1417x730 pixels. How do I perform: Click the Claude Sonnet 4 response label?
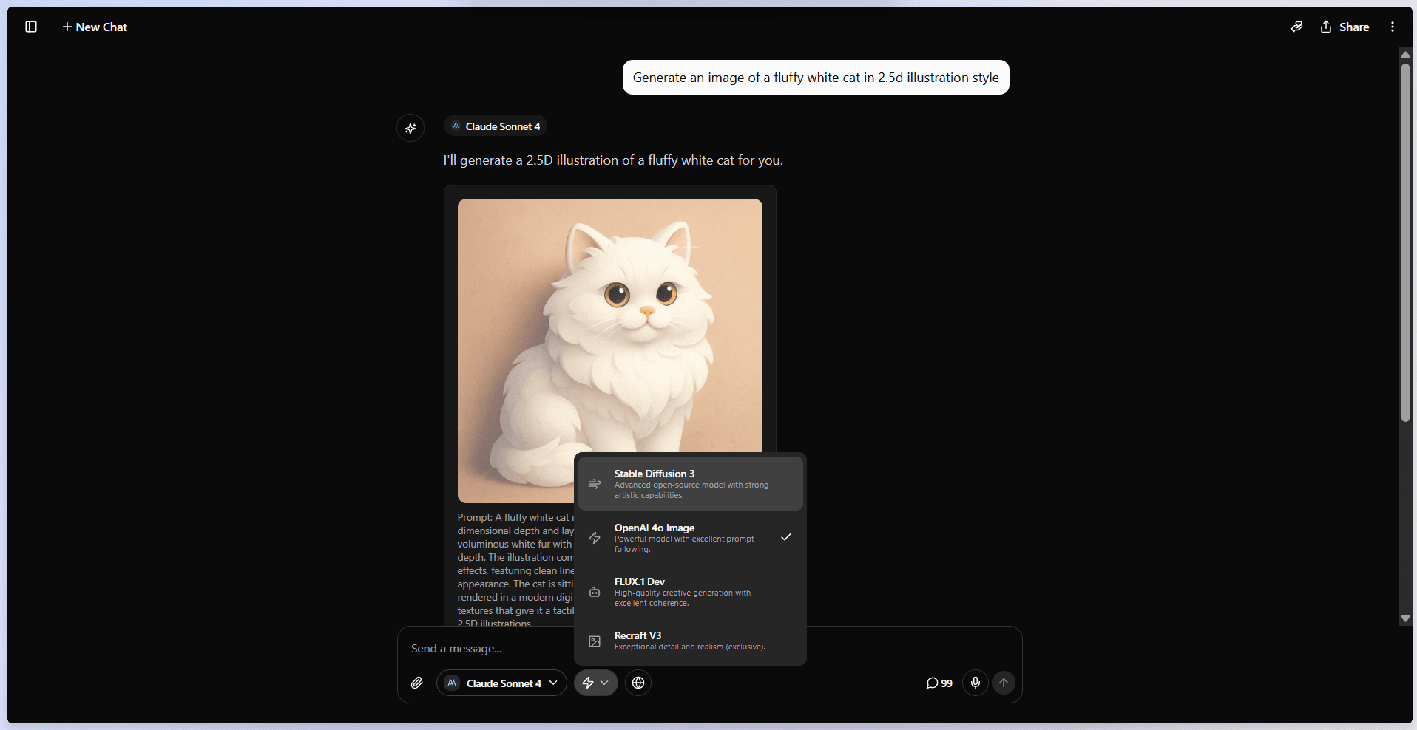coord(496,126)
